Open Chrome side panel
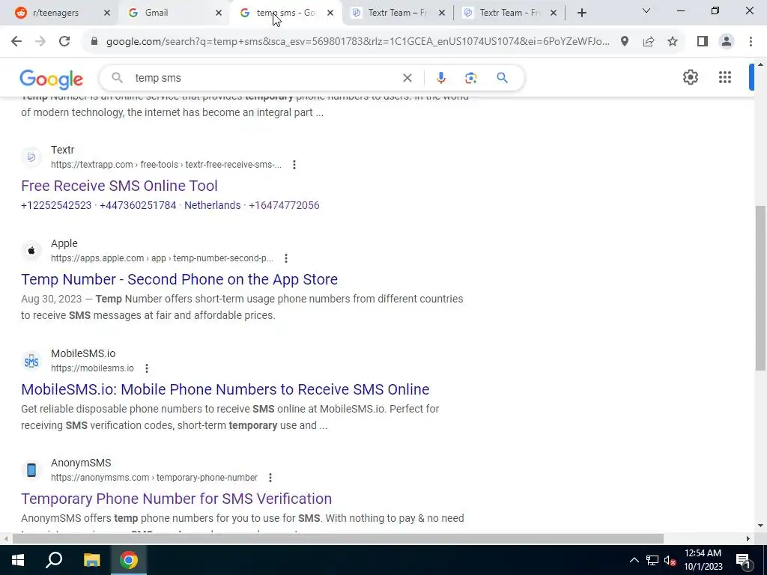Screen dimensions: 767x575 [703, 42]
